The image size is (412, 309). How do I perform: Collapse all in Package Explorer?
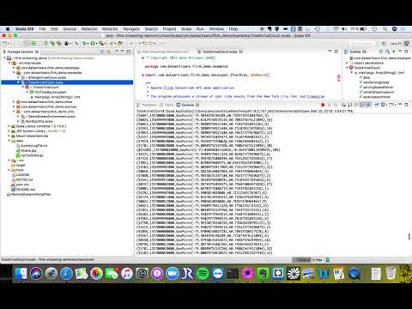pos(102,51)
